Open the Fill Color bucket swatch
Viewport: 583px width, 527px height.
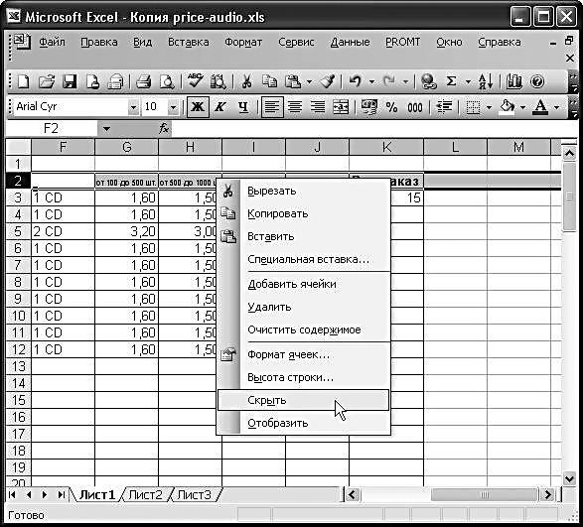[508, 107]
